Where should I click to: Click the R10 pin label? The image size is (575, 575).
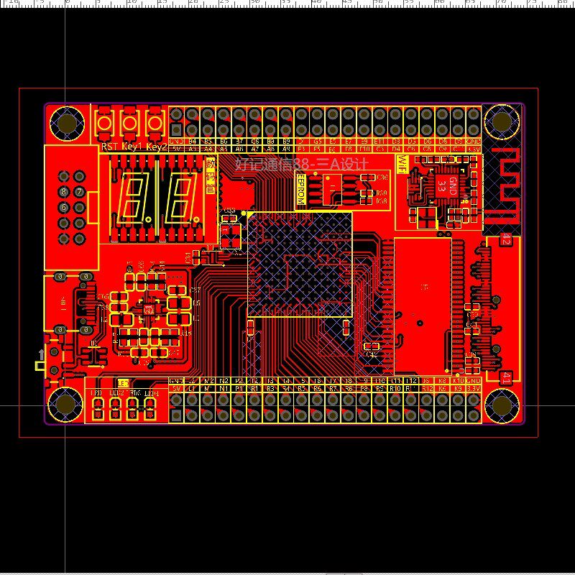395,388
